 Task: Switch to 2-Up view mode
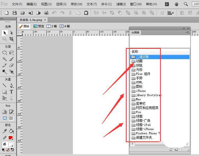coord(52,26)
